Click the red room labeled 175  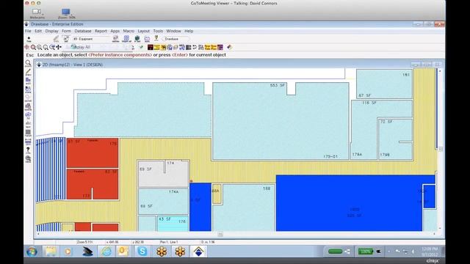(93, 153)
